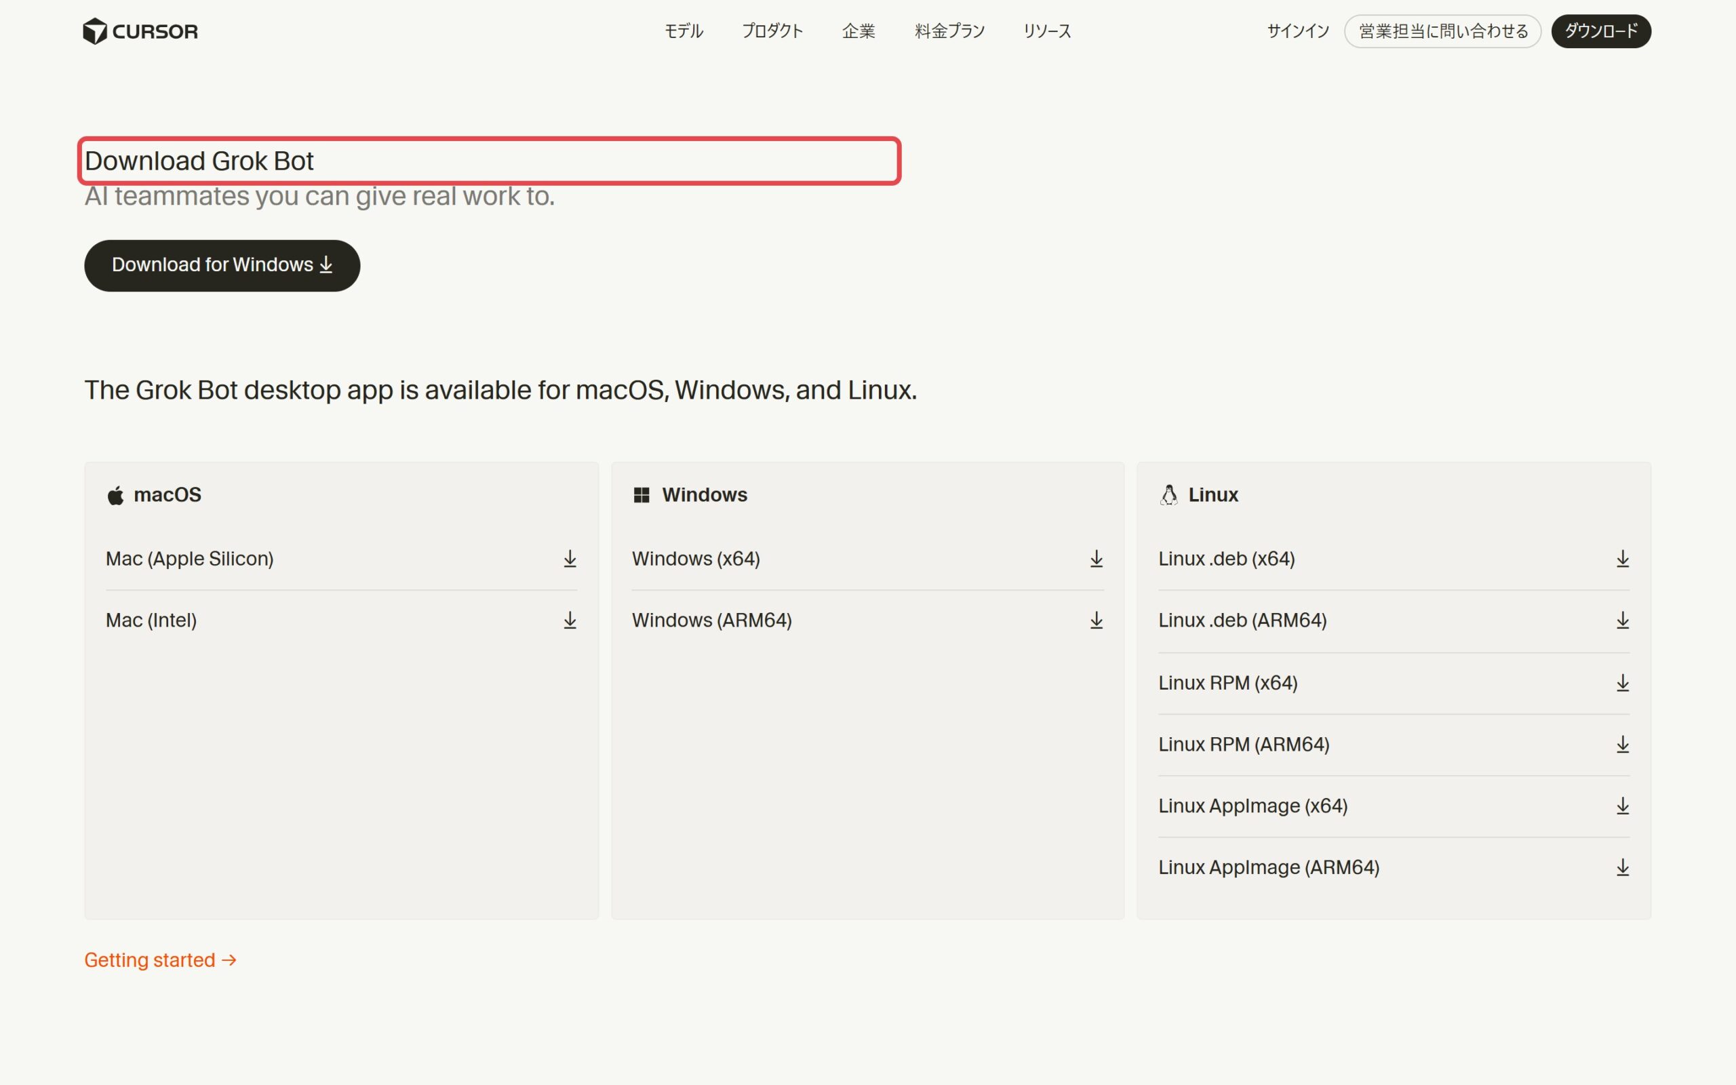This screenshot has width=1736, height=1085.
Task: Open the リソース navigation menu
Action: pos(1047,31)
